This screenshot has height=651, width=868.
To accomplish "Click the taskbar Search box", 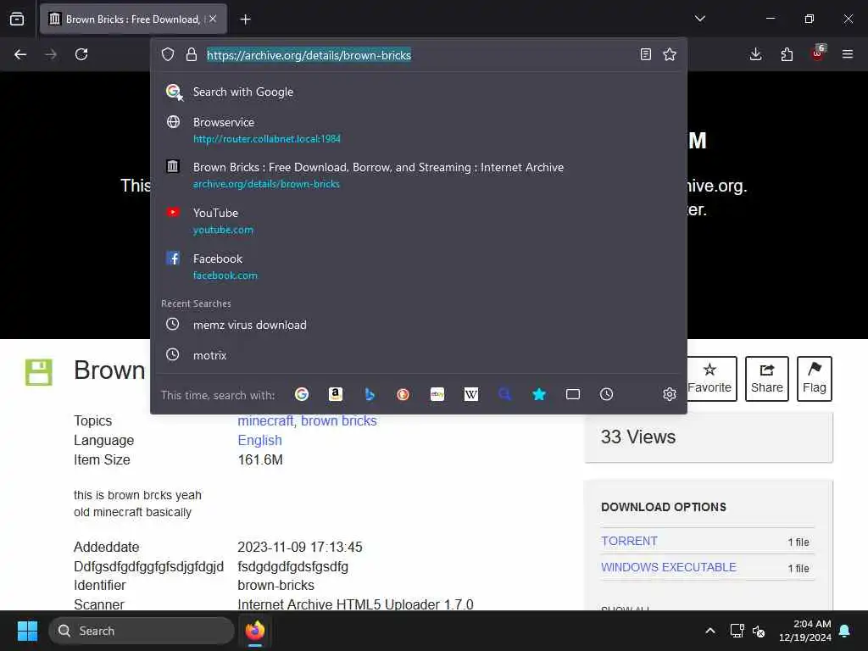I will (x=142, y=631).
